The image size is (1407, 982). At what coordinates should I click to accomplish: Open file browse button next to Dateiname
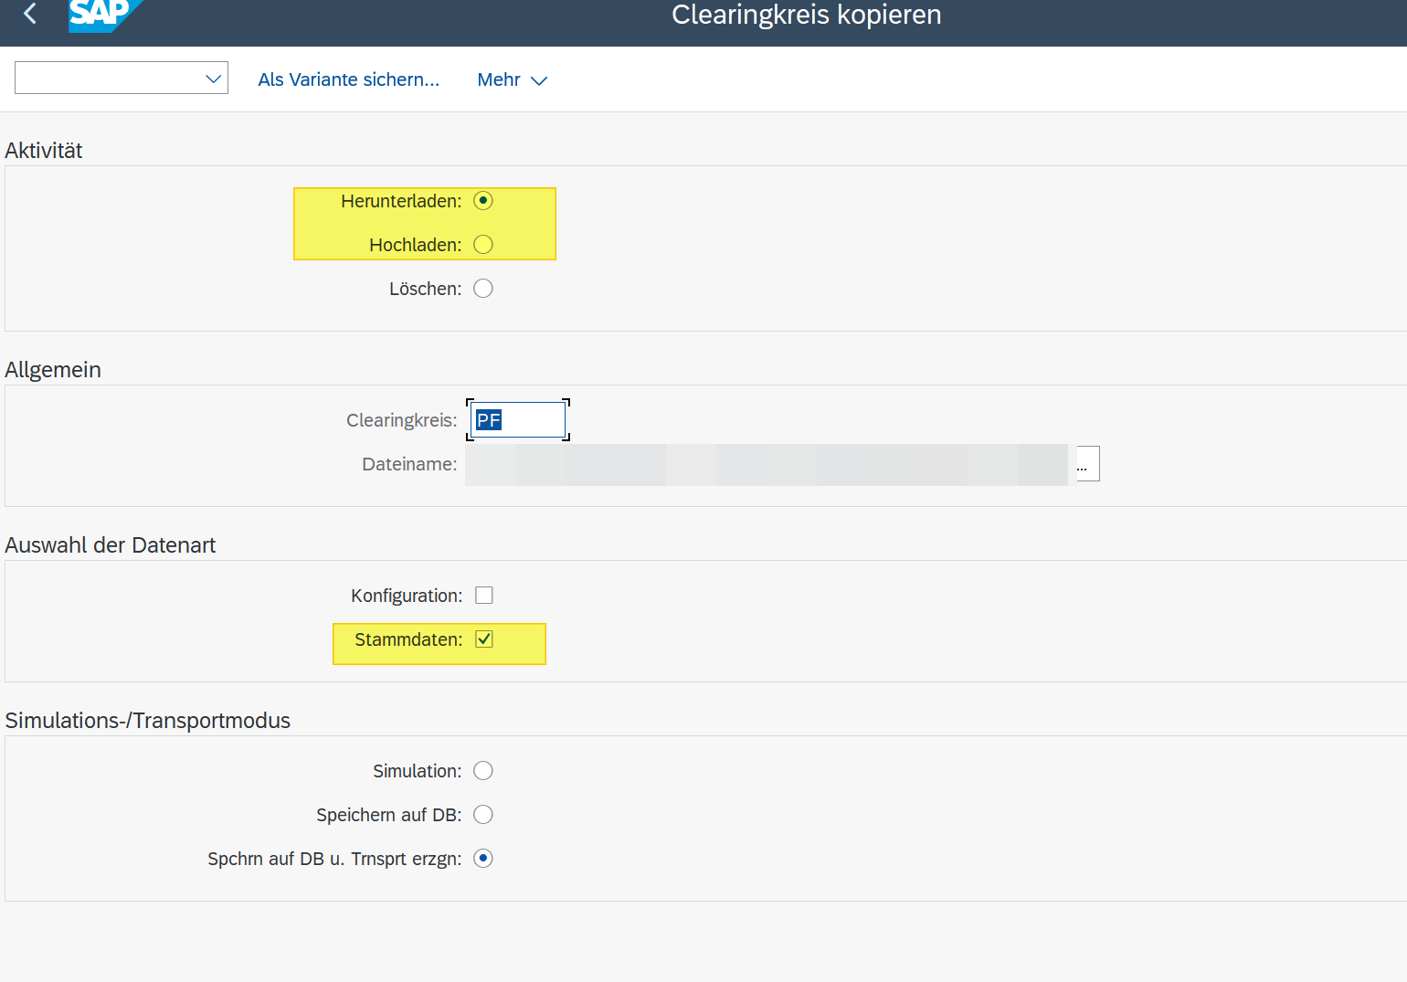pos(1086,464)
